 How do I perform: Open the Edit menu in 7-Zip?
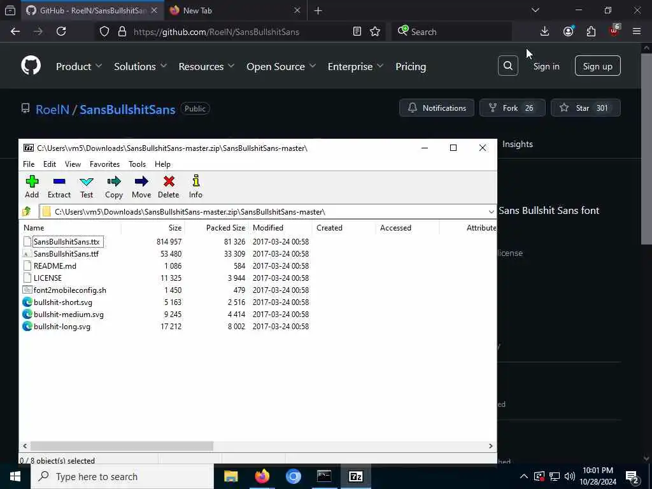[50, 164]
